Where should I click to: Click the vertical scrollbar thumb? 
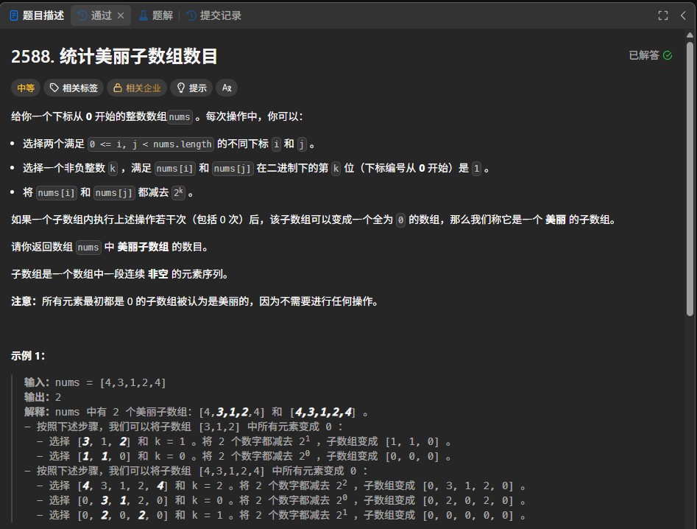click(x=690, y=179)
